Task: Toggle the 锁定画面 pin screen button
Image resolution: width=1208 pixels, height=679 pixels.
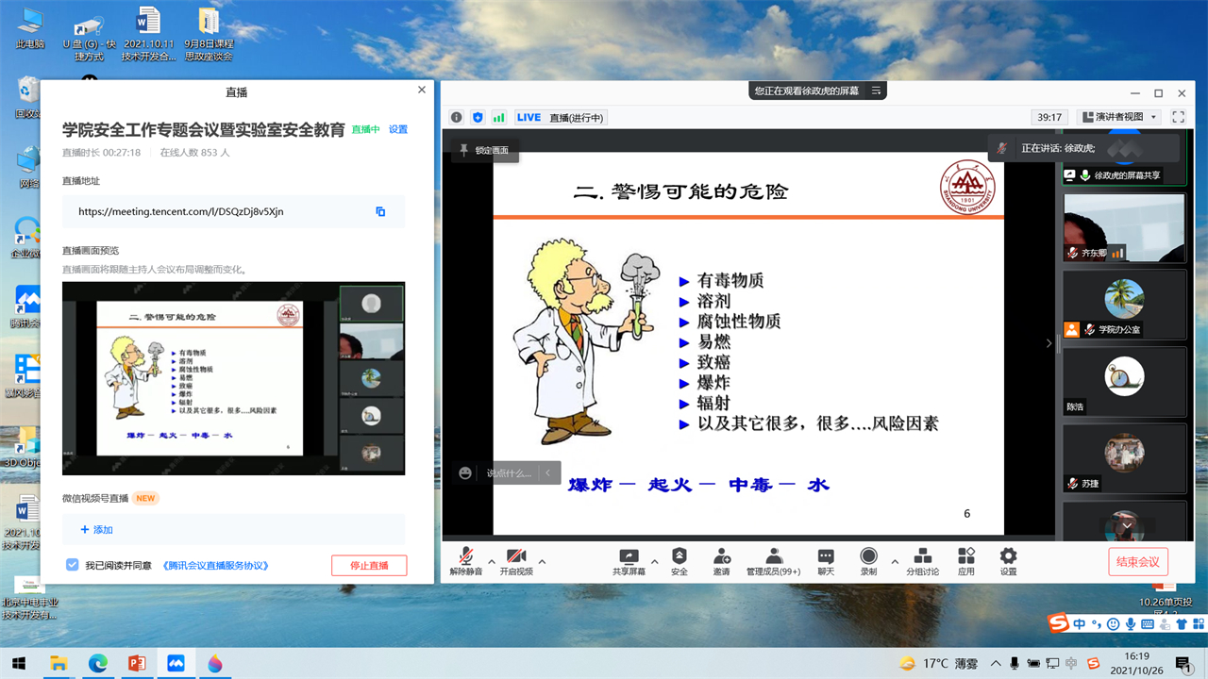Action: click(x=483, y=150)
